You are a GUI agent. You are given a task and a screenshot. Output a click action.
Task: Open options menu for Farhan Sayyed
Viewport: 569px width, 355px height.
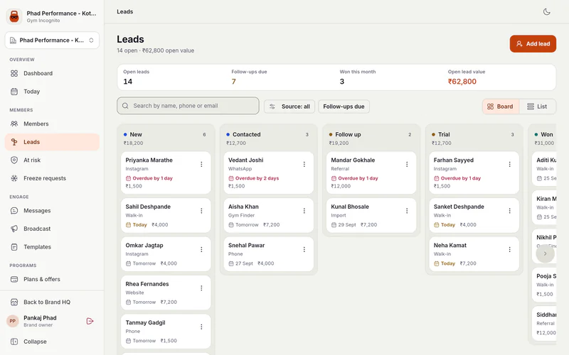[x=509, y=165]
